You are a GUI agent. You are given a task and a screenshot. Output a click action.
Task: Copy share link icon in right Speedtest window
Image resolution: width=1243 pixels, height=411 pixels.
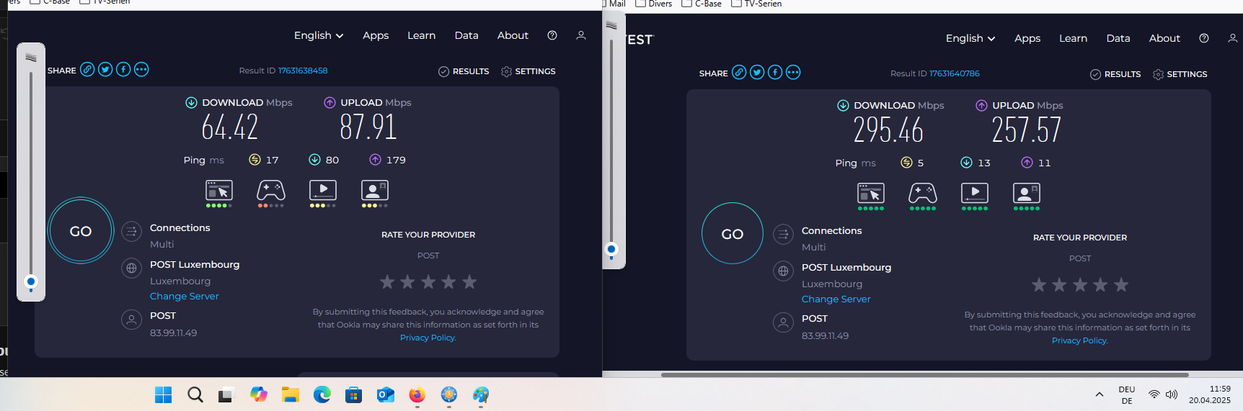739,73
